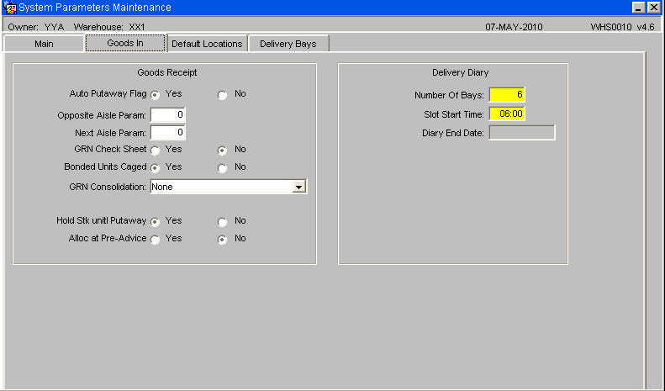
Task: Set Bonded Units Caged to Yes
Action: [156, 168]
